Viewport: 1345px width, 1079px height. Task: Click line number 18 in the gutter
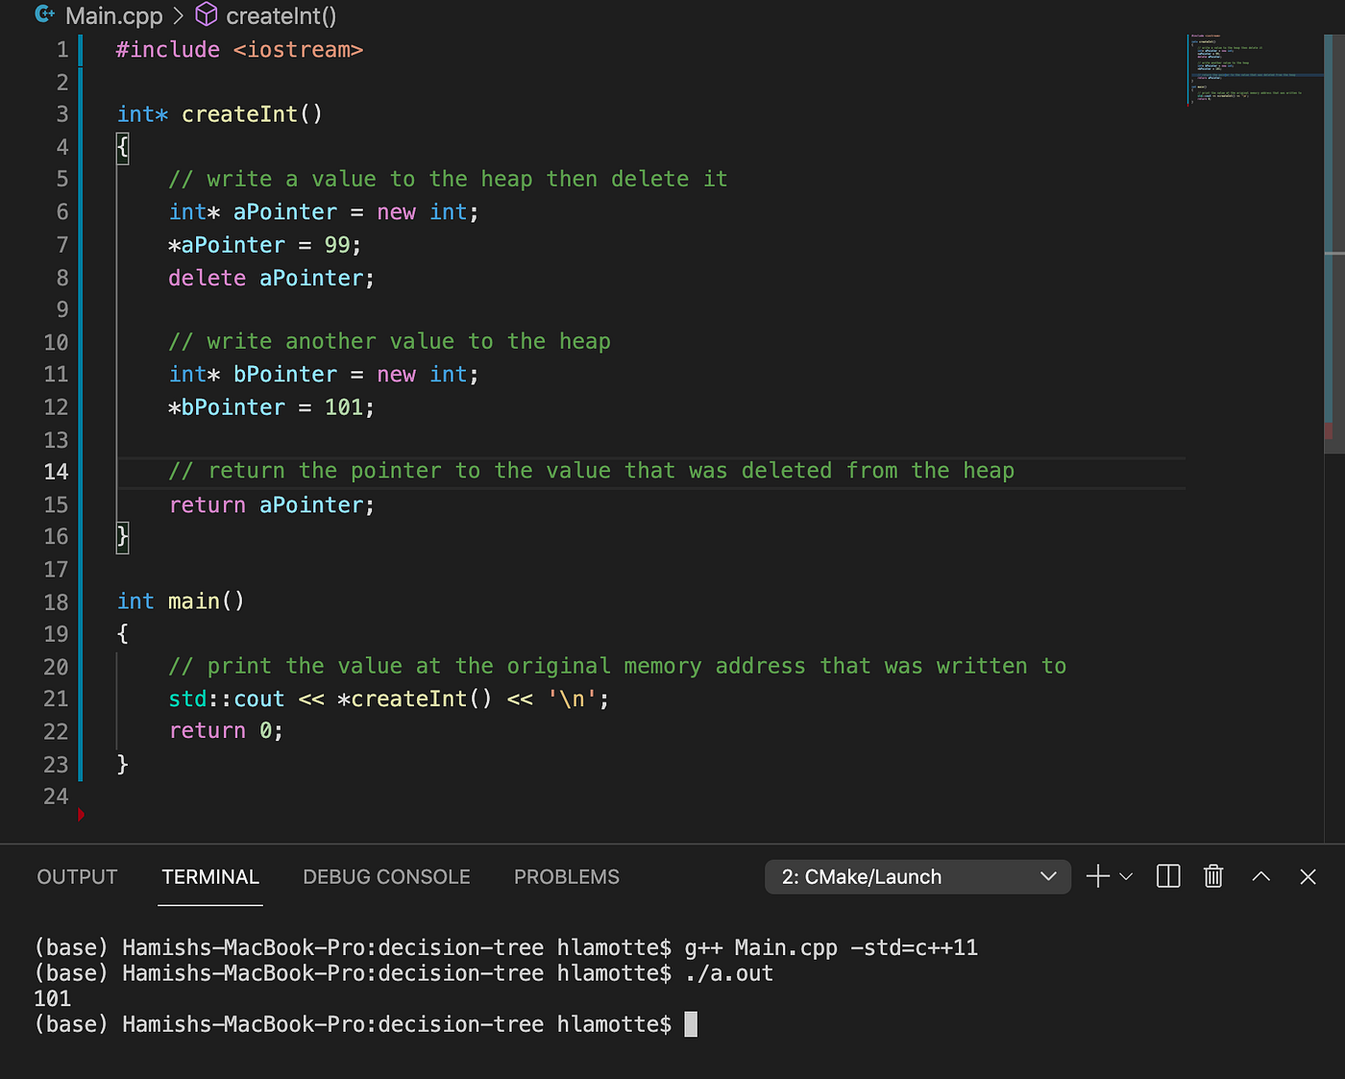pyautogui.click(x=56, y=602)
